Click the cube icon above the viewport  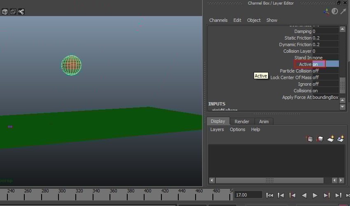point(5,12)
